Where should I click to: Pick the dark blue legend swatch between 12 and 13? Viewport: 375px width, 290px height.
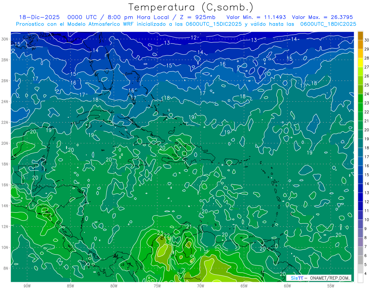pyautogui.click(x=360, y=197)
